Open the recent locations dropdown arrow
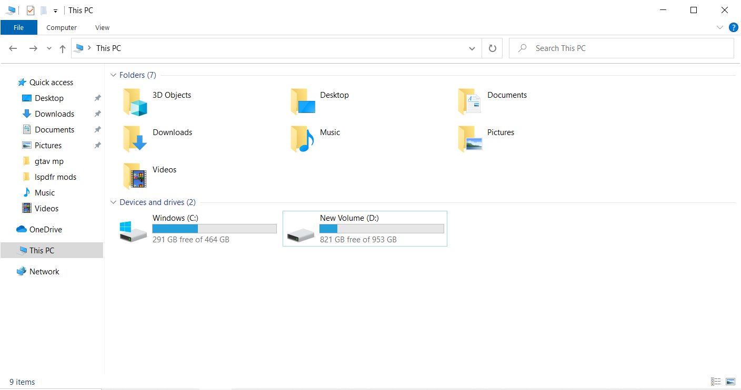This screenshot has height=390, width=741. point(49,48)
